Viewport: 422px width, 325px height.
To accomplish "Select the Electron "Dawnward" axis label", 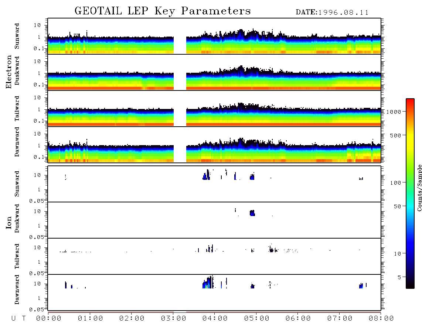I will click(x=17, y=142).
